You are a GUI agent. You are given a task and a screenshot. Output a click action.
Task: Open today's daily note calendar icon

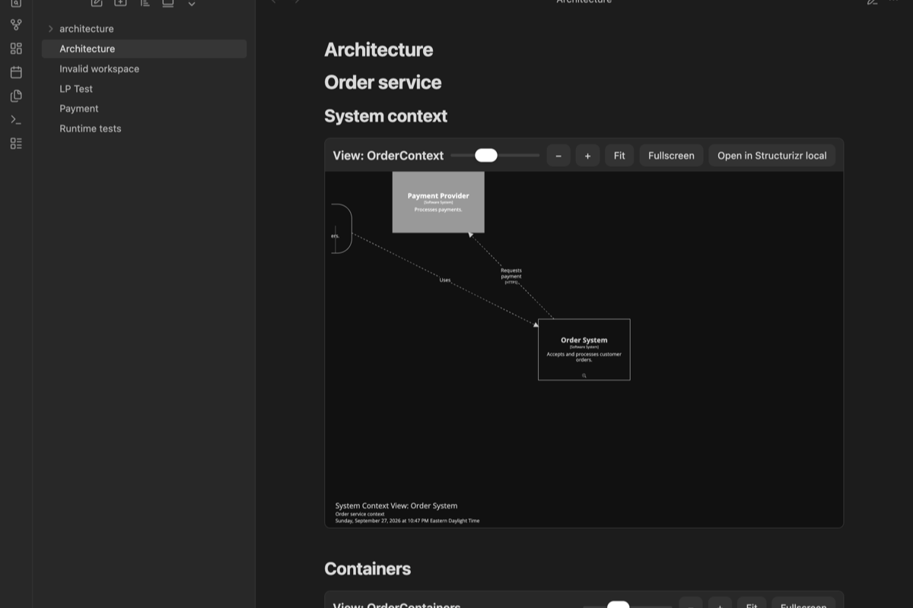click(x=16, y=72)
